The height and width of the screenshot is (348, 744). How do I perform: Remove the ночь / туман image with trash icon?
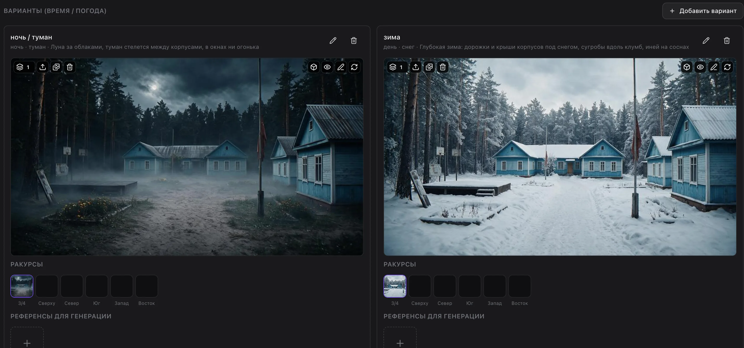[x=70, y=67]
